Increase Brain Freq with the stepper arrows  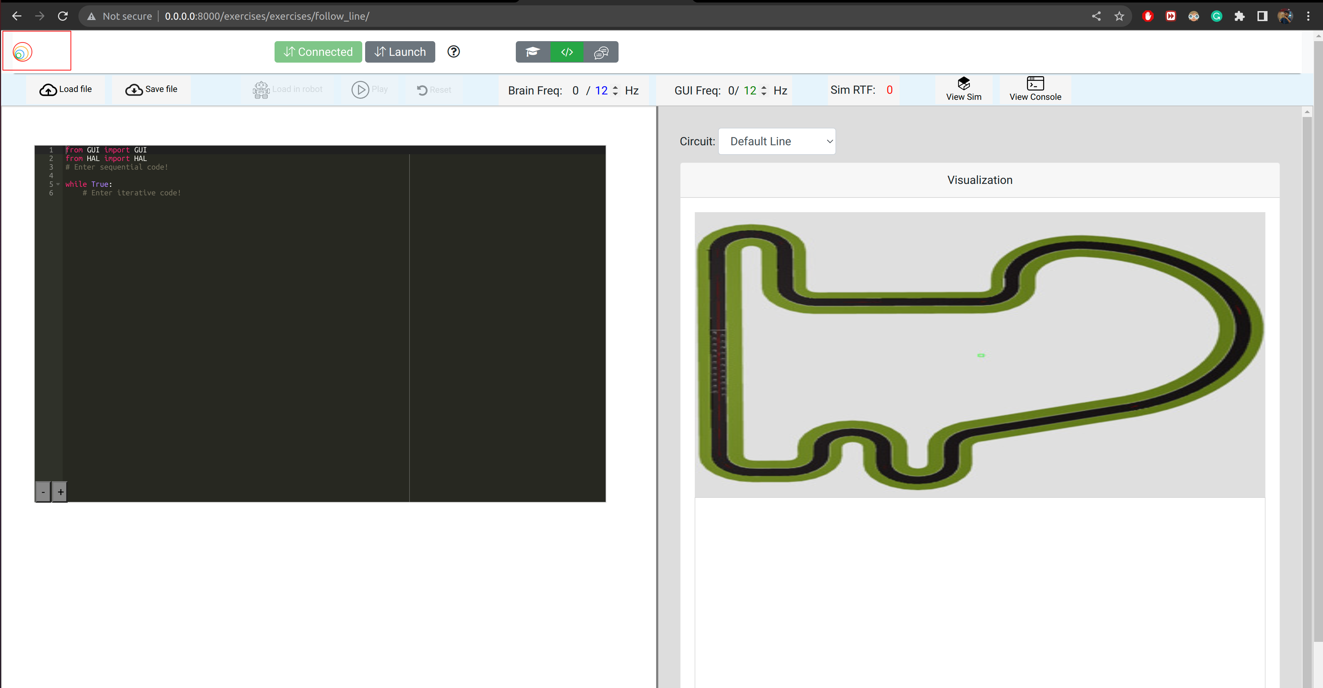point(615,87)
